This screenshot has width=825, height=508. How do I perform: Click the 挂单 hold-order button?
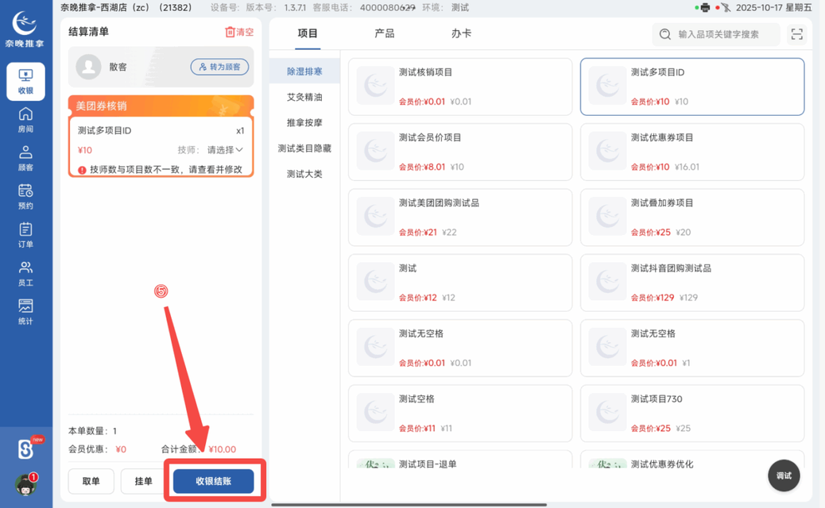145,481
